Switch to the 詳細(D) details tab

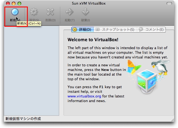(x=83, y=29)
